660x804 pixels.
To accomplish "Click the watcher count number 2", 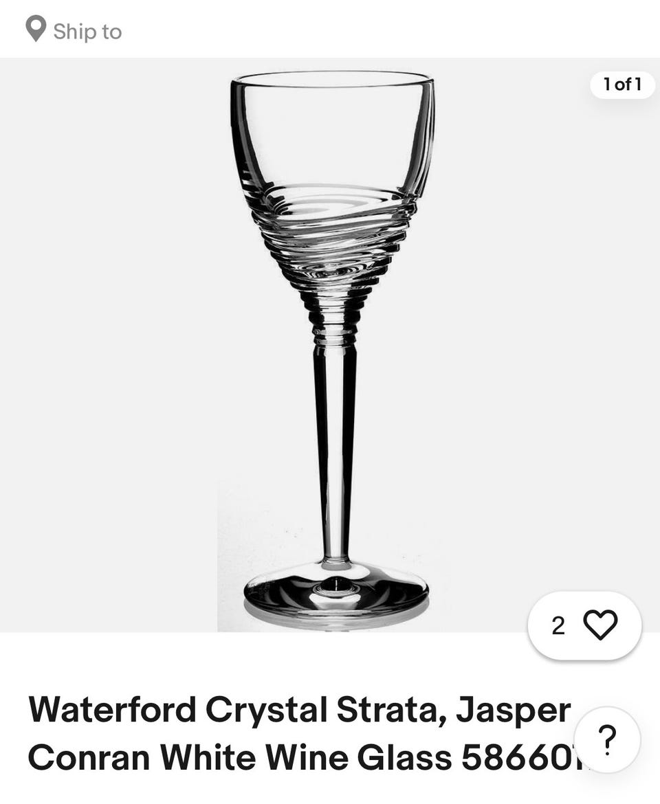I will pyautogui.click(x=558, y=625).
